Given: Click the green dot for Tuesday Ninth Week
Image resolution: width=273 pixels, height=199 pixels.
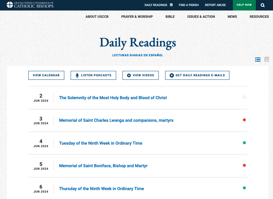Looking at the screenshot, I should 244,143.
